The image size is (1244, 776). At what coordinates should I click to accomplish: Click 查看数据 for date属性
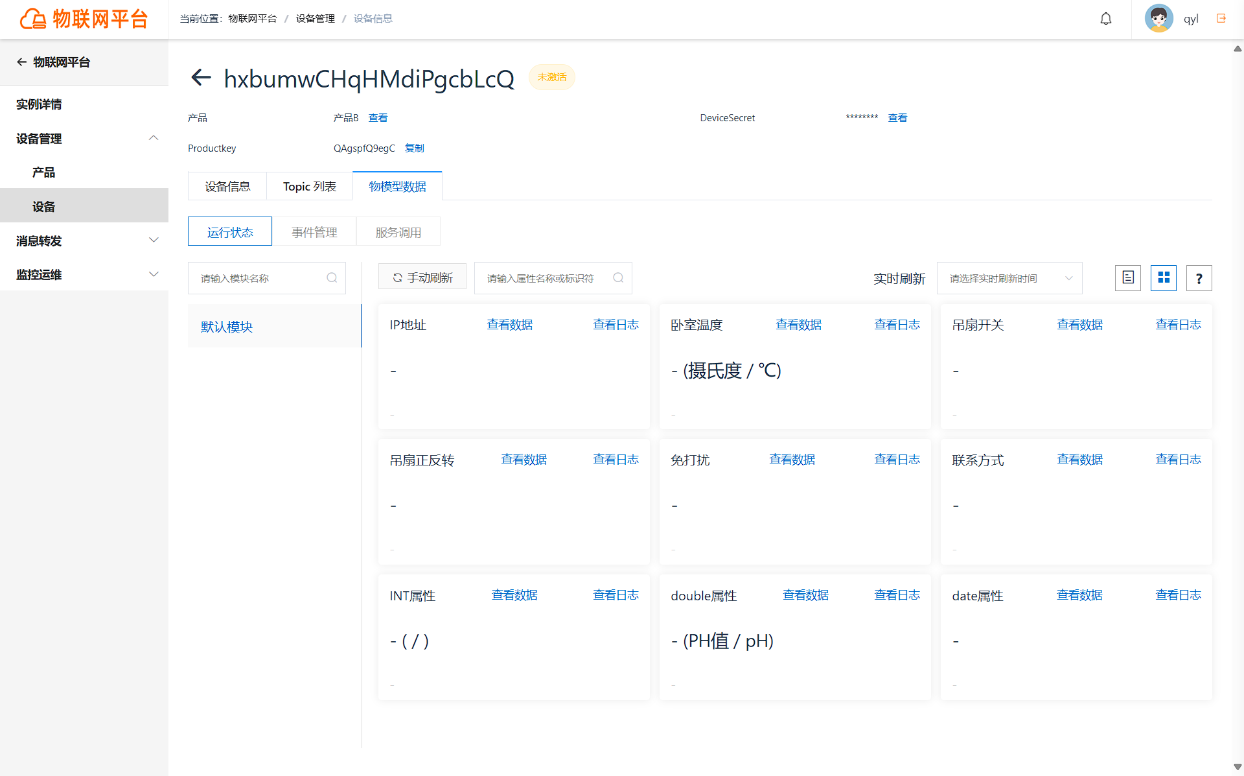pyautogui.click(x=1079, y=595)
